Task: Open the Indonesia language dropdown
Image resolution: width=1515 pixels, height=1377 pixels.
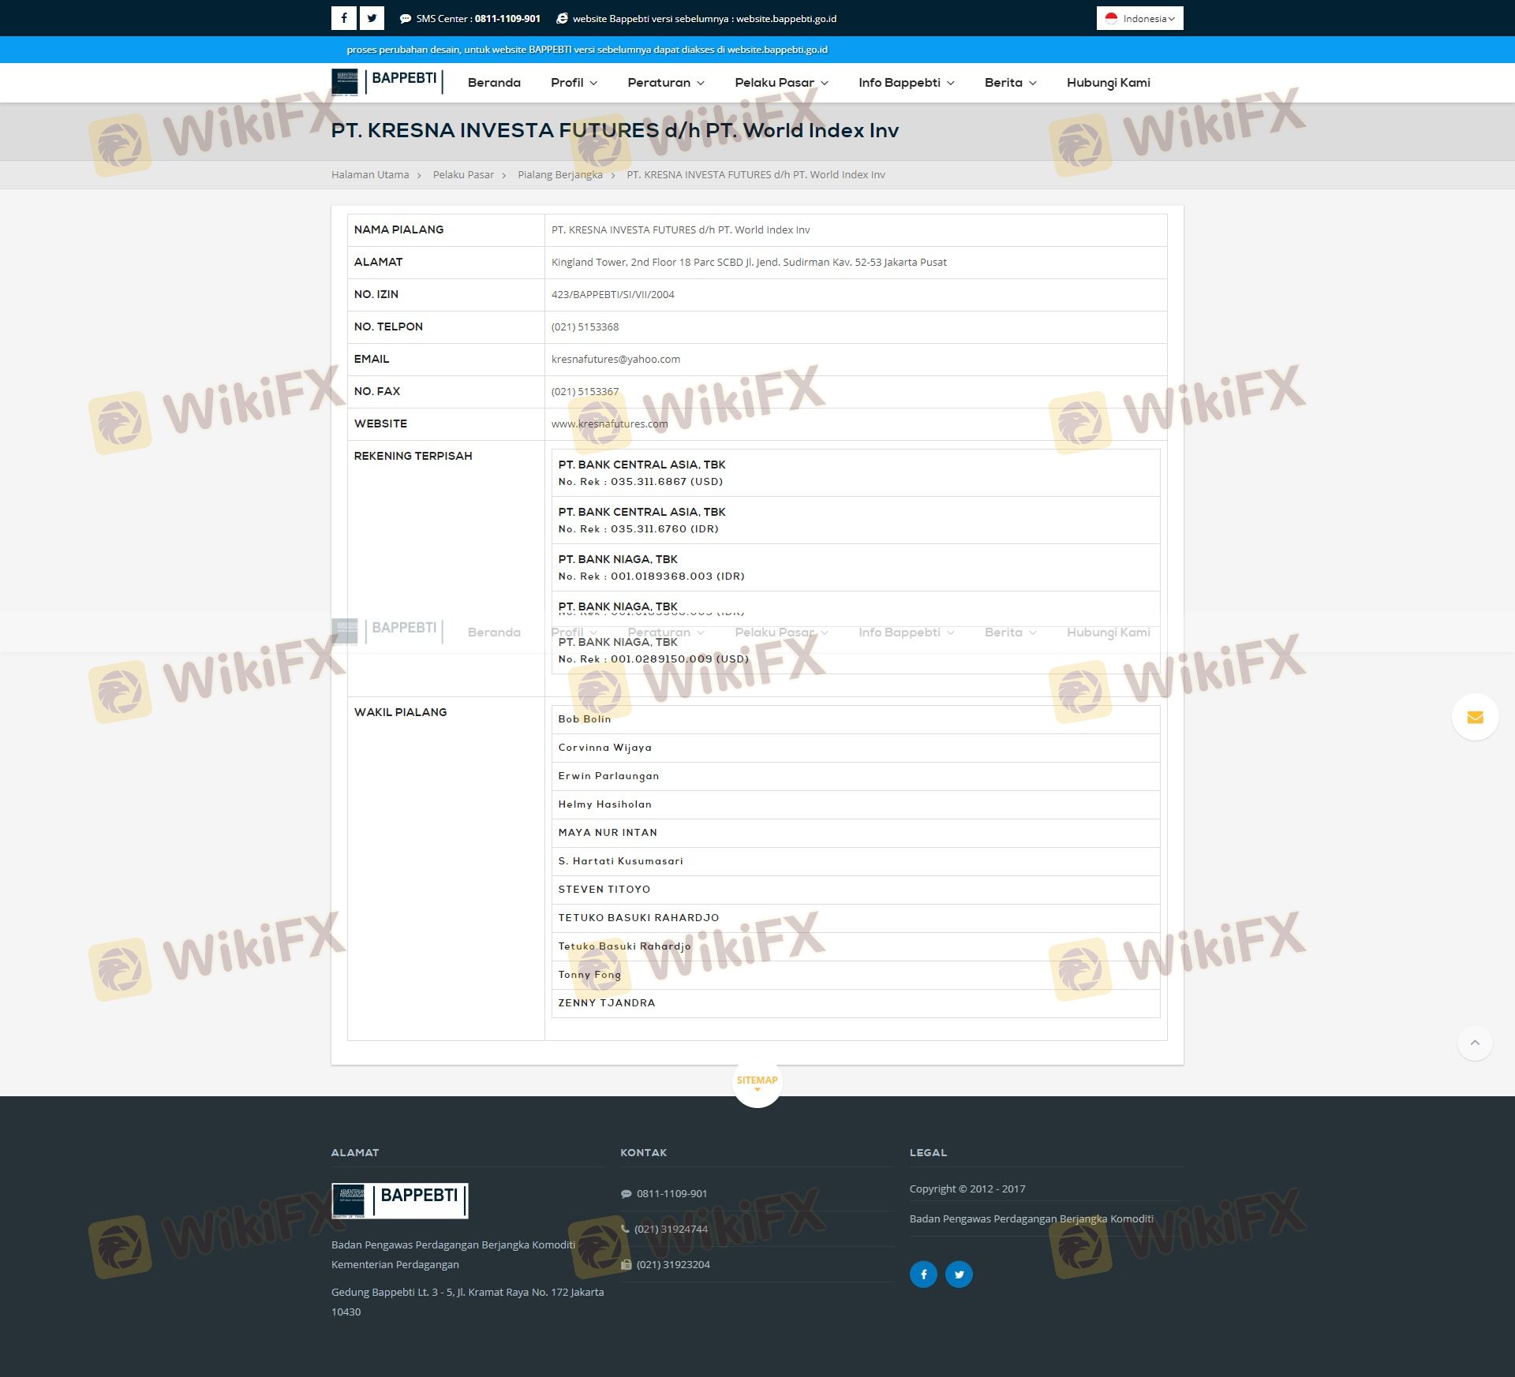Action: pyautogui.click(x=1139, y=18)
